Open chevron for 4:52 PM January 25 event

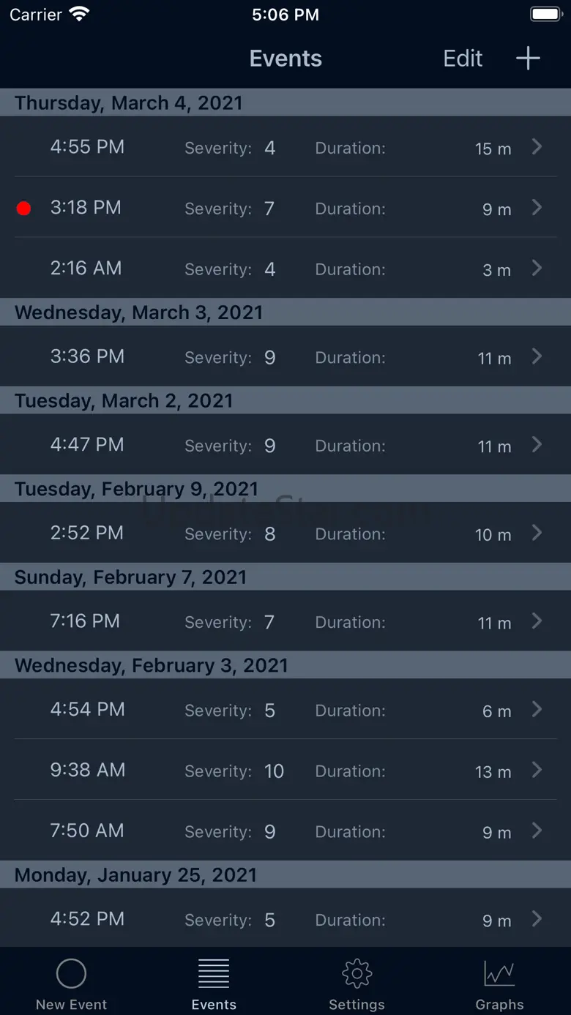pos(537,919)
